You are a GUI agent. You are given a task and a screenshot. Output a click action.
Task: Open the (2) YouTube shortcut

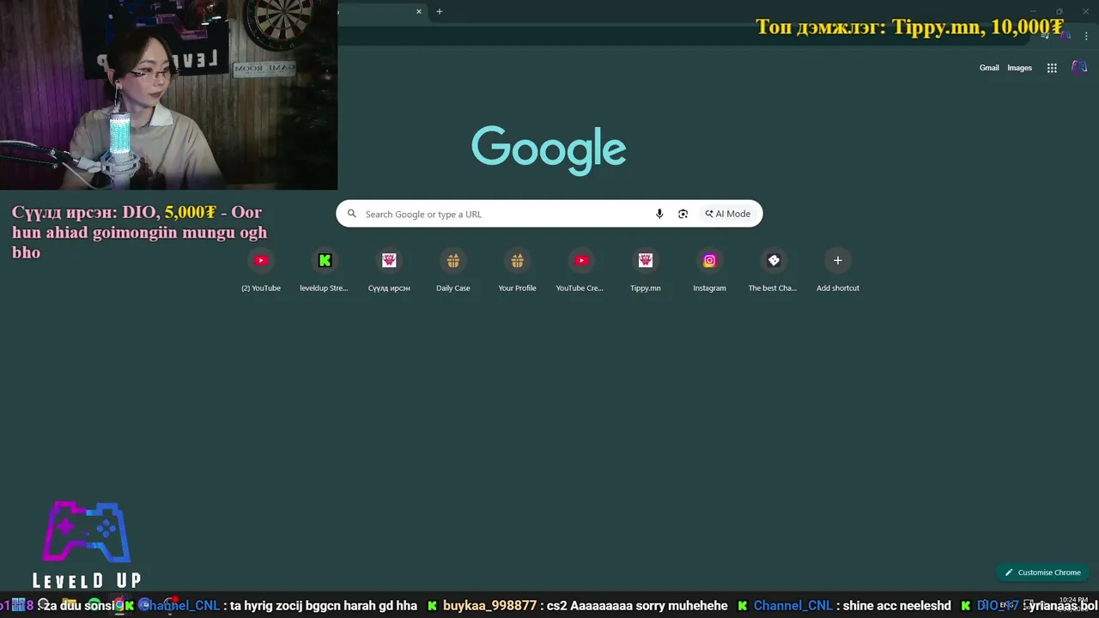(261, 270)
